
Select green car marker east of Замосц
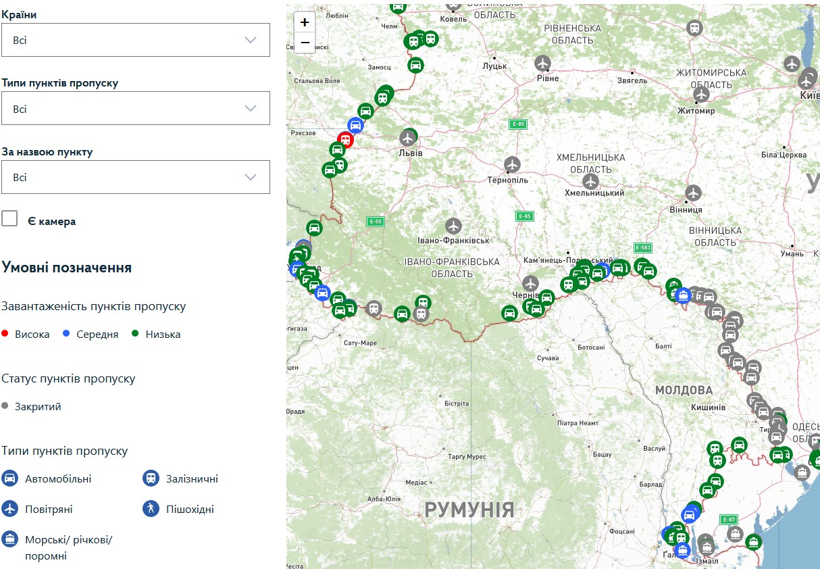(x=415, y=65)
